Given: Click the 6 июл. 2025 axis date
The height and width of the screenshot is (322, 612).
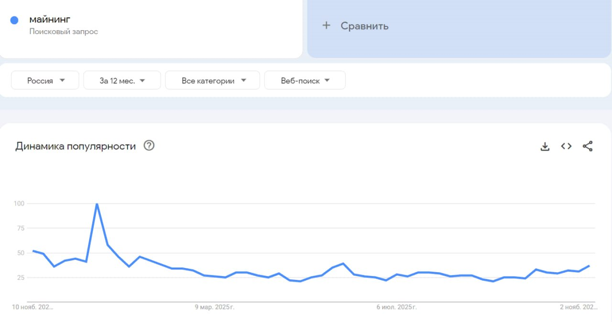Looking at the screenshot, I should coord(396,307).
